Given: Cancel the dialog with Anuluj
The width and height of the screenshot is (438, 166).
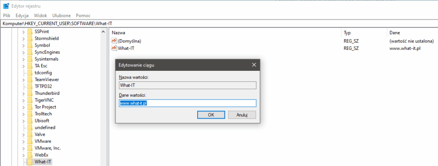Looking at the screenshot, I should click(x=242, y=115).
